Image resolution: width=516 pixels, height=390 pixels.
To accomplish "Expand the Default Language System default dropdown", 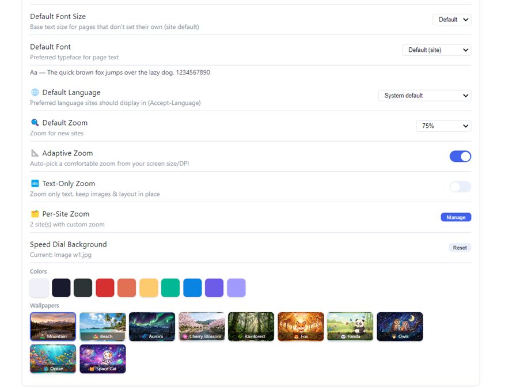I will [x=424, y=96].
